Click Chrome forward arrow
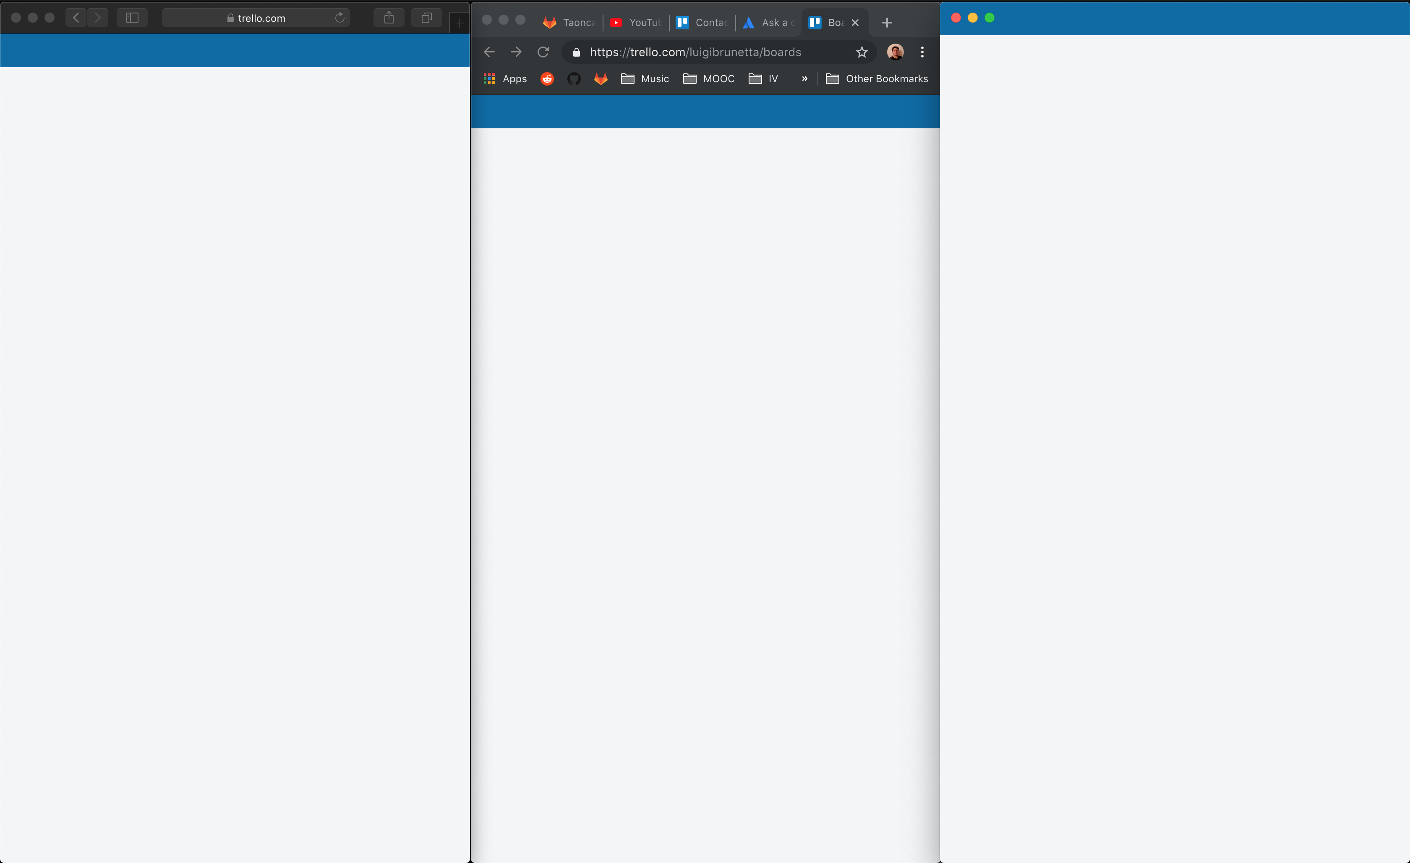The height and width of the screenshot is (863, 1410). [x=516, y=52]
